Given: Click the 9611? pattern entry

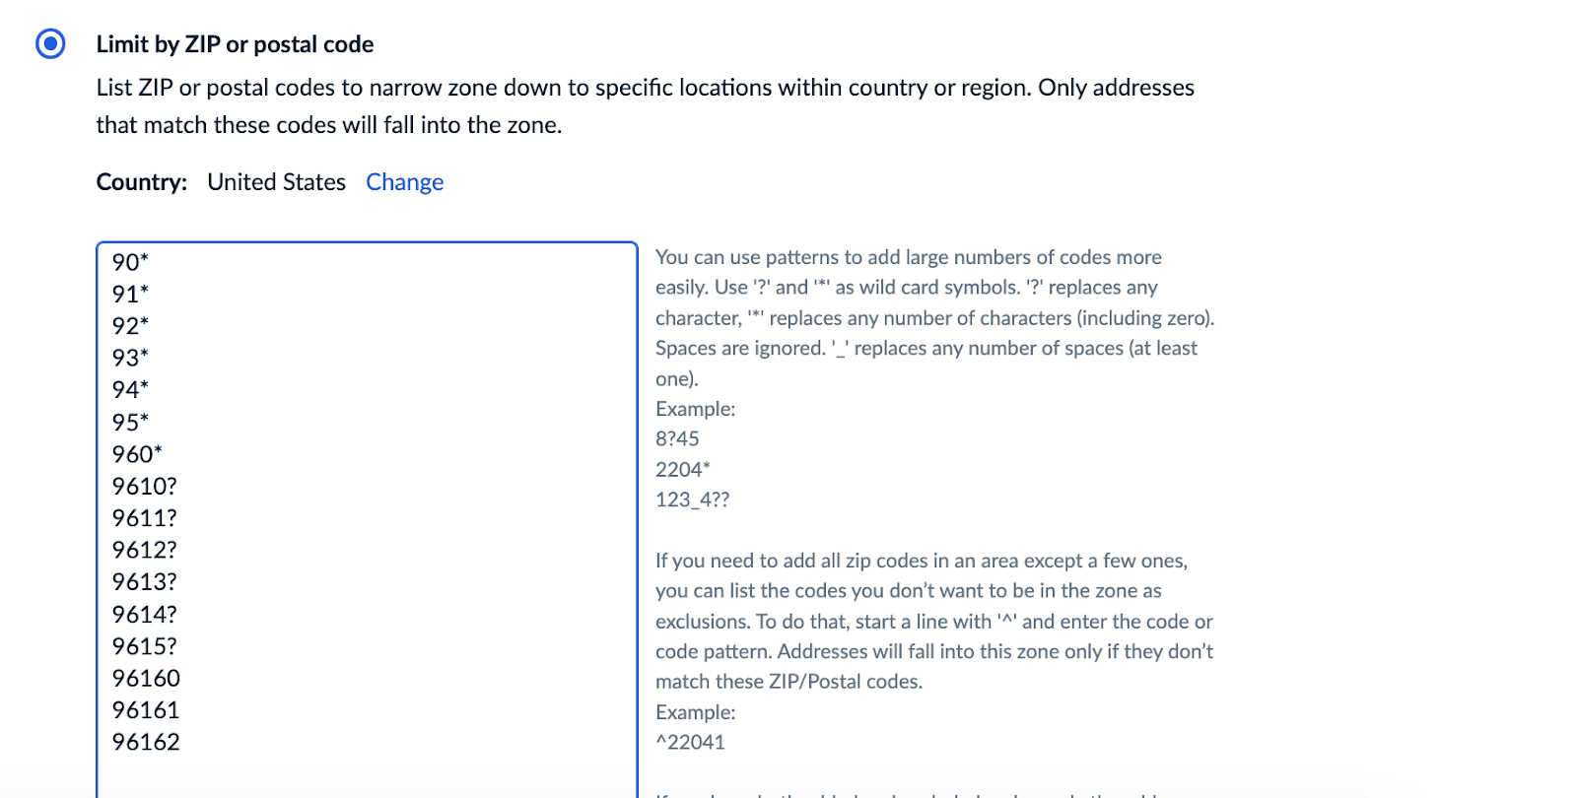Looking at the screenshot, I should pos(144,518).
